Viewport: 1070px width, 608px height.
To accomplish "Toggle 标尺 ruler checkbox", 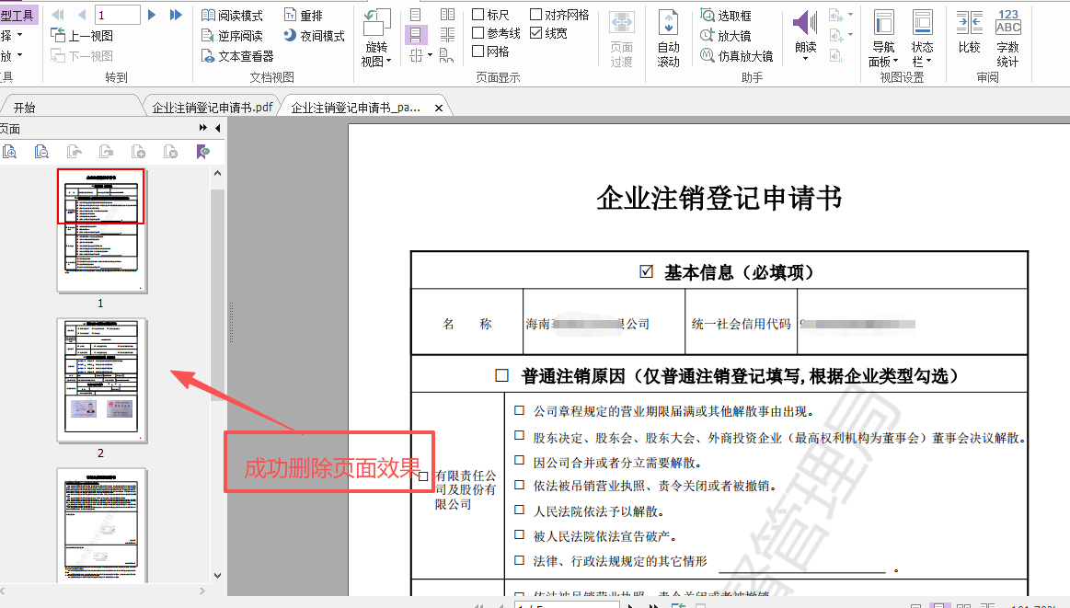I will click(478, 15).
